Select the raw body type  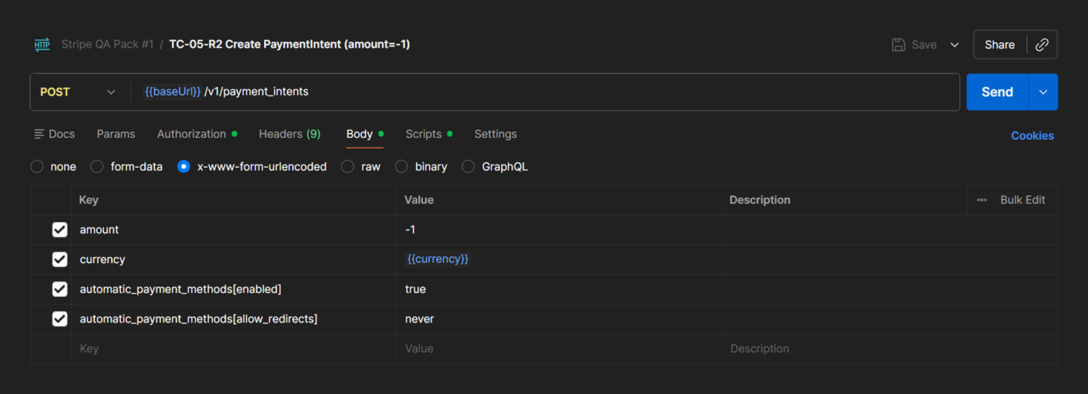pos(348,167)
